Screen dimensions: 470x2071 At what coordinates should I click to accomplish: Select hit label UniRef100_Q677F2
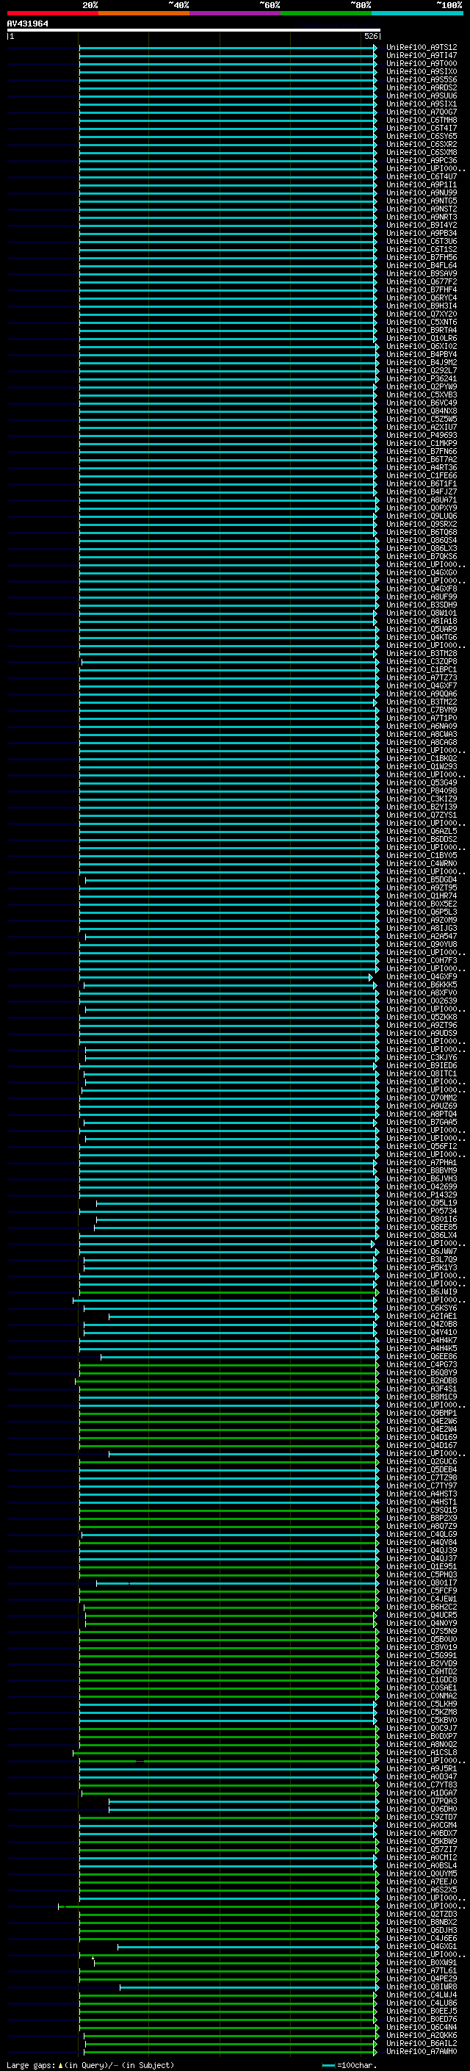tap(422, 281)
